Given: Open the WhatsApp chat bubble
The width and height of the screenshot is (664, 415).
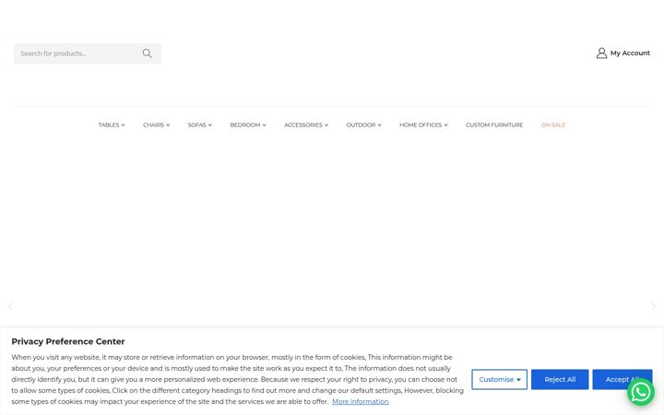Looking at the screenshot, I should point(641,392).
